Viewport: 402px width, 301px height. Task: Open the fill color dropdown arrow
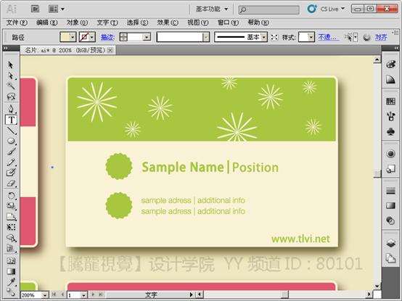(73, 38)
